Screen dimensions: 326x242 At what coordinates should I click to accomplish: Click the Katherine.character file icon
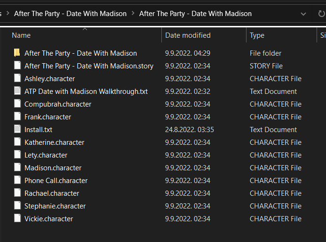click(17, 142)
